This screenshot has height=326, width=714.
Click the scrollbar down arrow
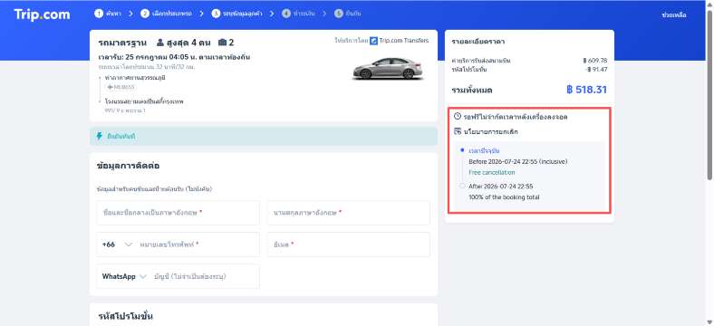709,321
